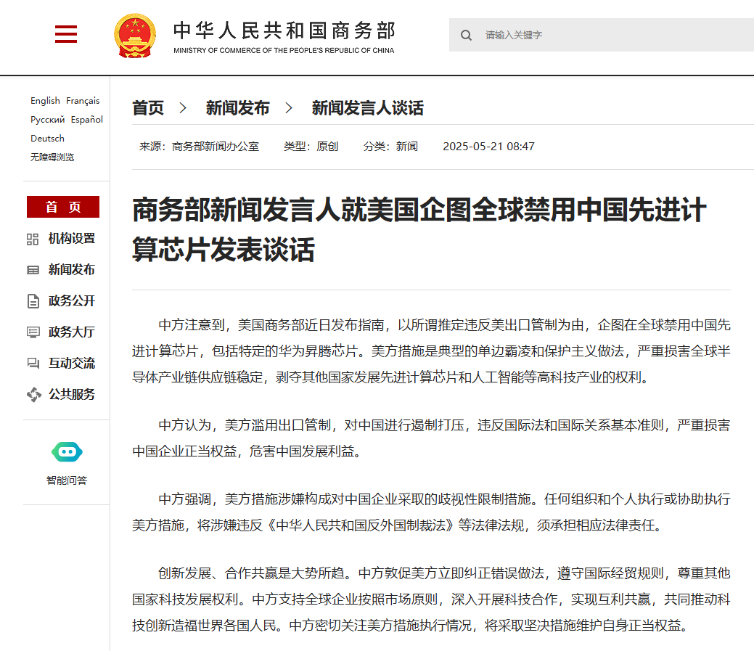Viewport: 754px width, 651px height.
Task: Open 新闻发布 in sidebar menu
Action: (x=72, y=270)
